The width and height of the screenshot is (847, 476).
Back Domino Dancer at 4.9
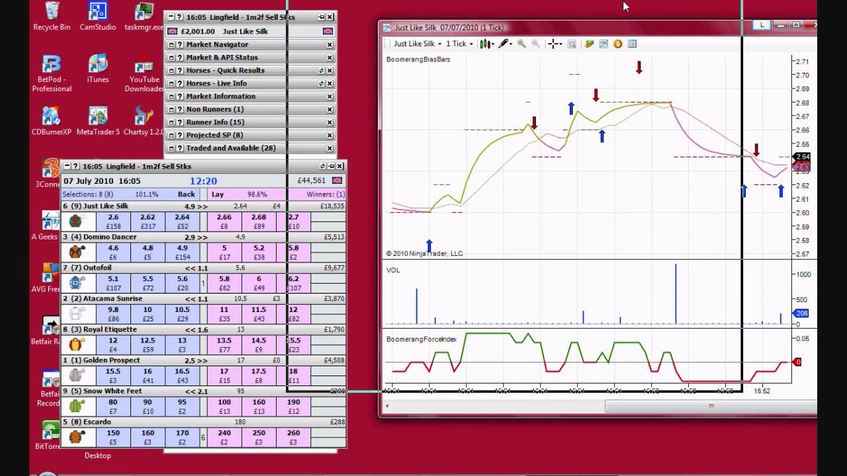point(182,252)
